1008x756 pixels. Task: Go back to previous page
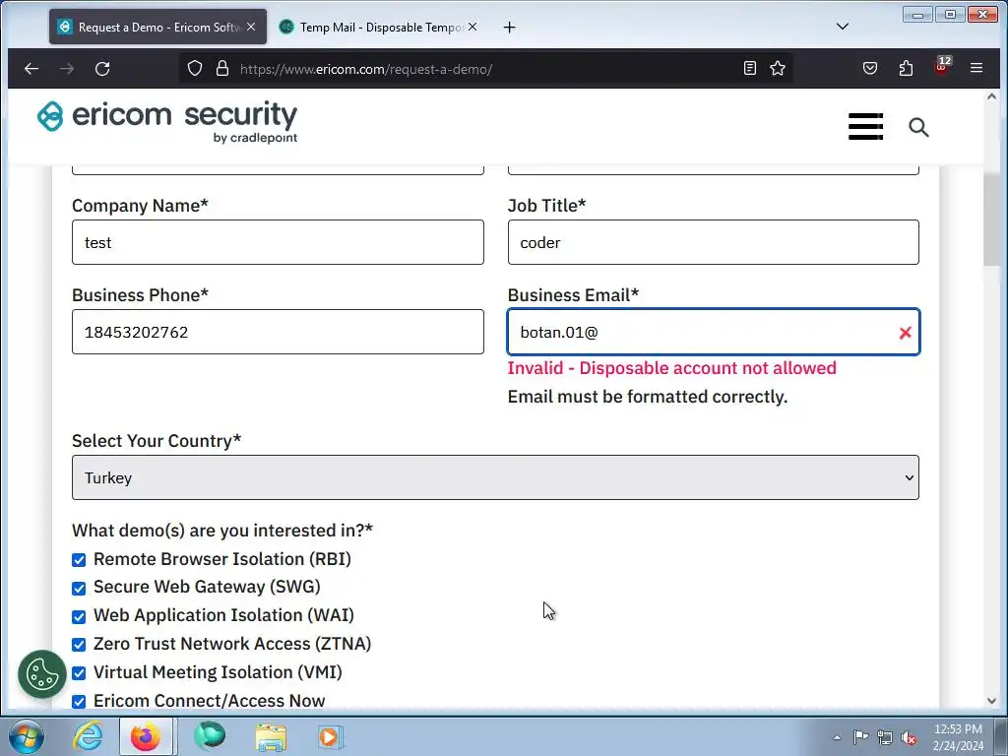[x=31, y=68]
